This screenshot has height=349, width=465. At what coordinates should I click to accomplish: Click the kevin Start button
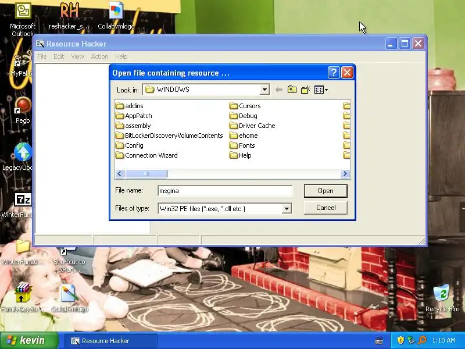28,340
